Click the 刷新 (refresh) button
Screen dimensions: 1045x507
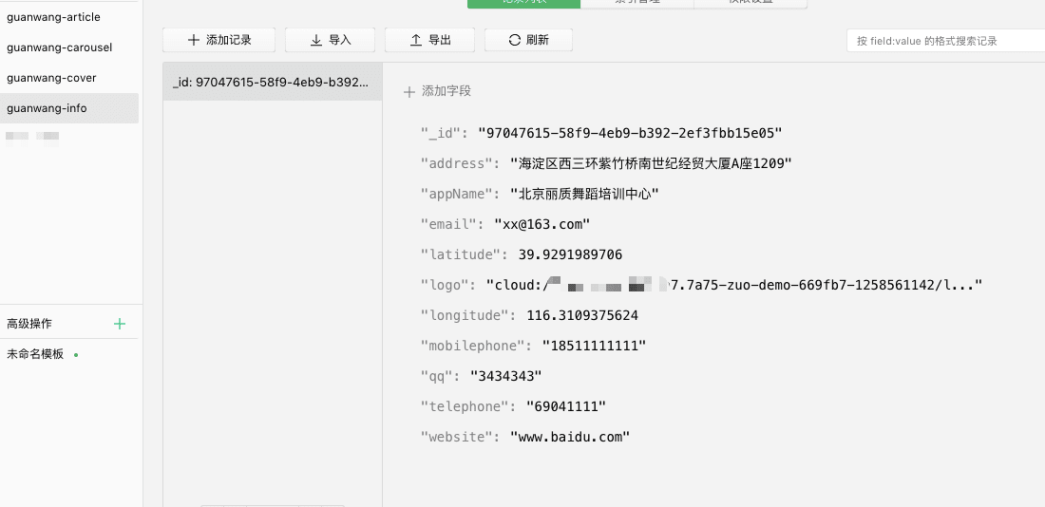pos(528,40)
